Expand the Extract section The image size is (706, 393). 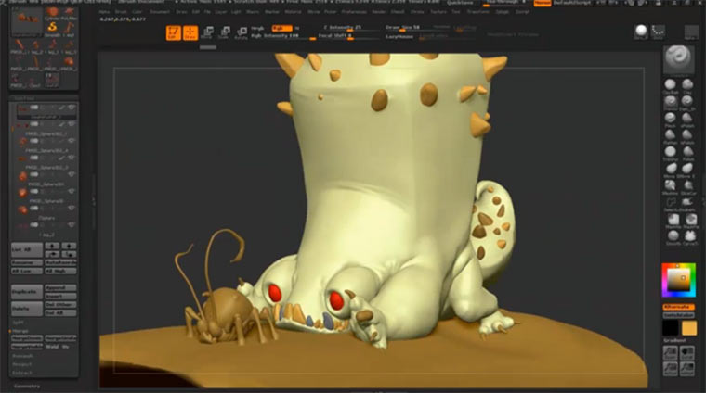pos(22,373)
